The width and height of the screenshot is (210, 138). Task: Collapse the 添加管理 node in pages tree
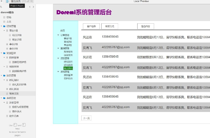tap(4, 103)
